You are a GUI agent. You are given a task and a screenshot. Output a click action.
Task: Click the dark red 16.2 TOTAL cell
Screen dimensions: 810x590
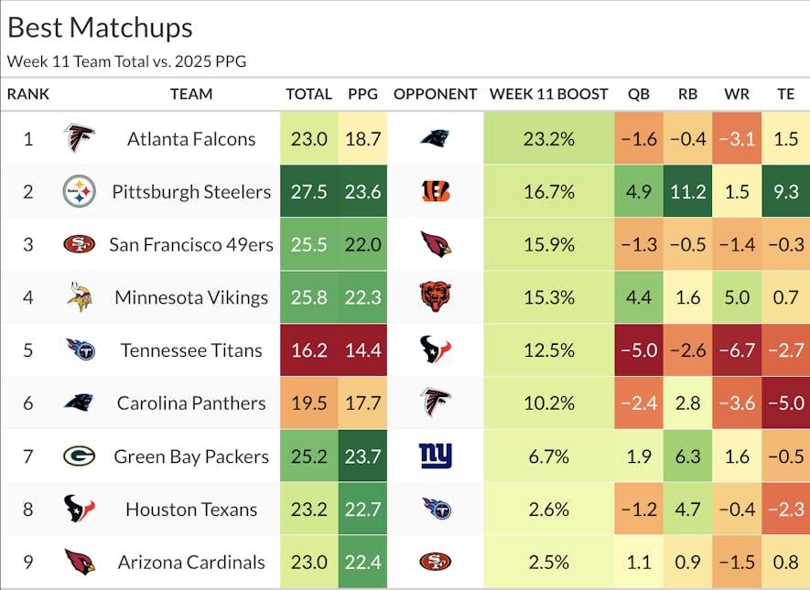(x=308, y=350)
